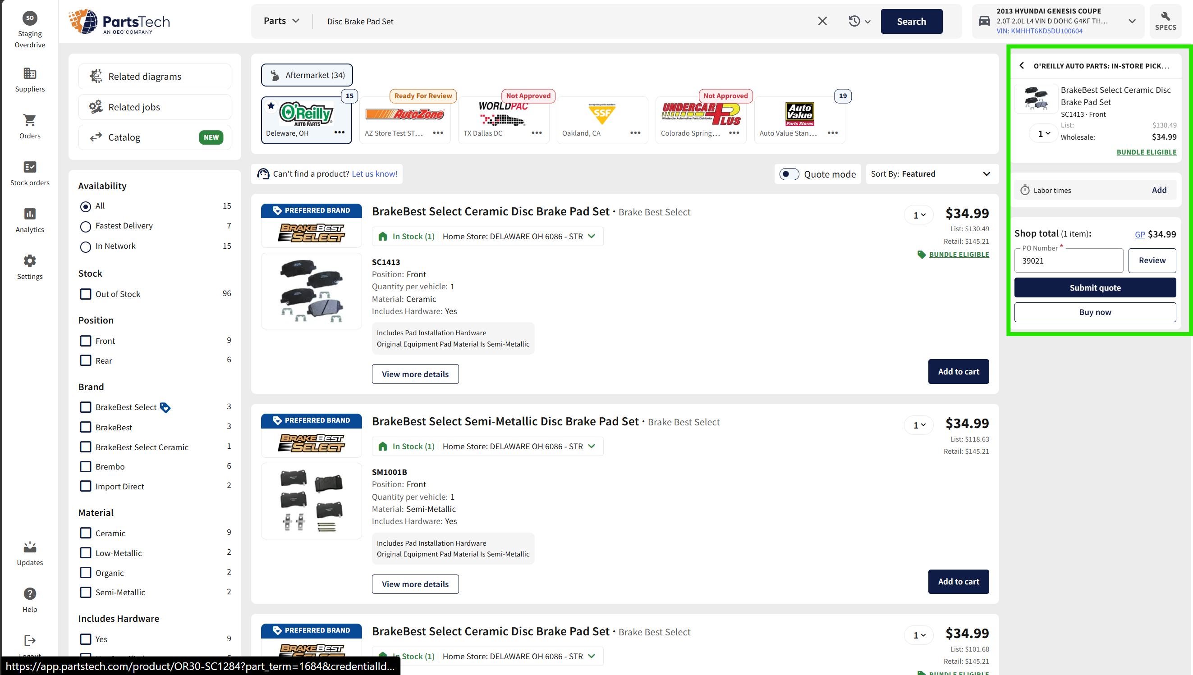Select the In Network radio button
The image size is (1193, 675).
coord(85,246)
